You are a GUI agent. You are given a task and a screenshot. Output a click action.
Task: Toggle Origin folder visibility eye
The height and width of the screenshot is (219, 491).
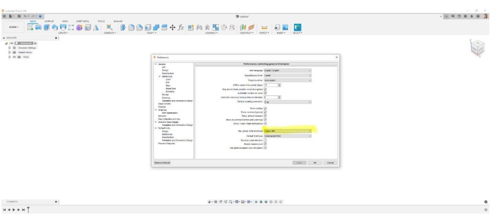pyautogui.click(x=14, y=57)
